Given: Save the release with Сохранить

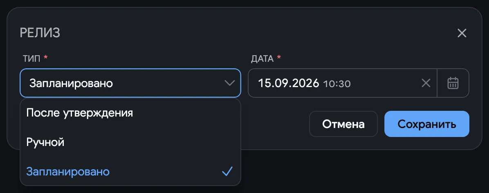Looking at the screenshot, I should 426,124.
